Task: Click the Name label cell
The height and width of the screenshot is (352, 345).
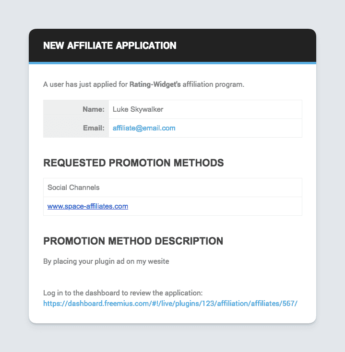Action: [76, 109]
